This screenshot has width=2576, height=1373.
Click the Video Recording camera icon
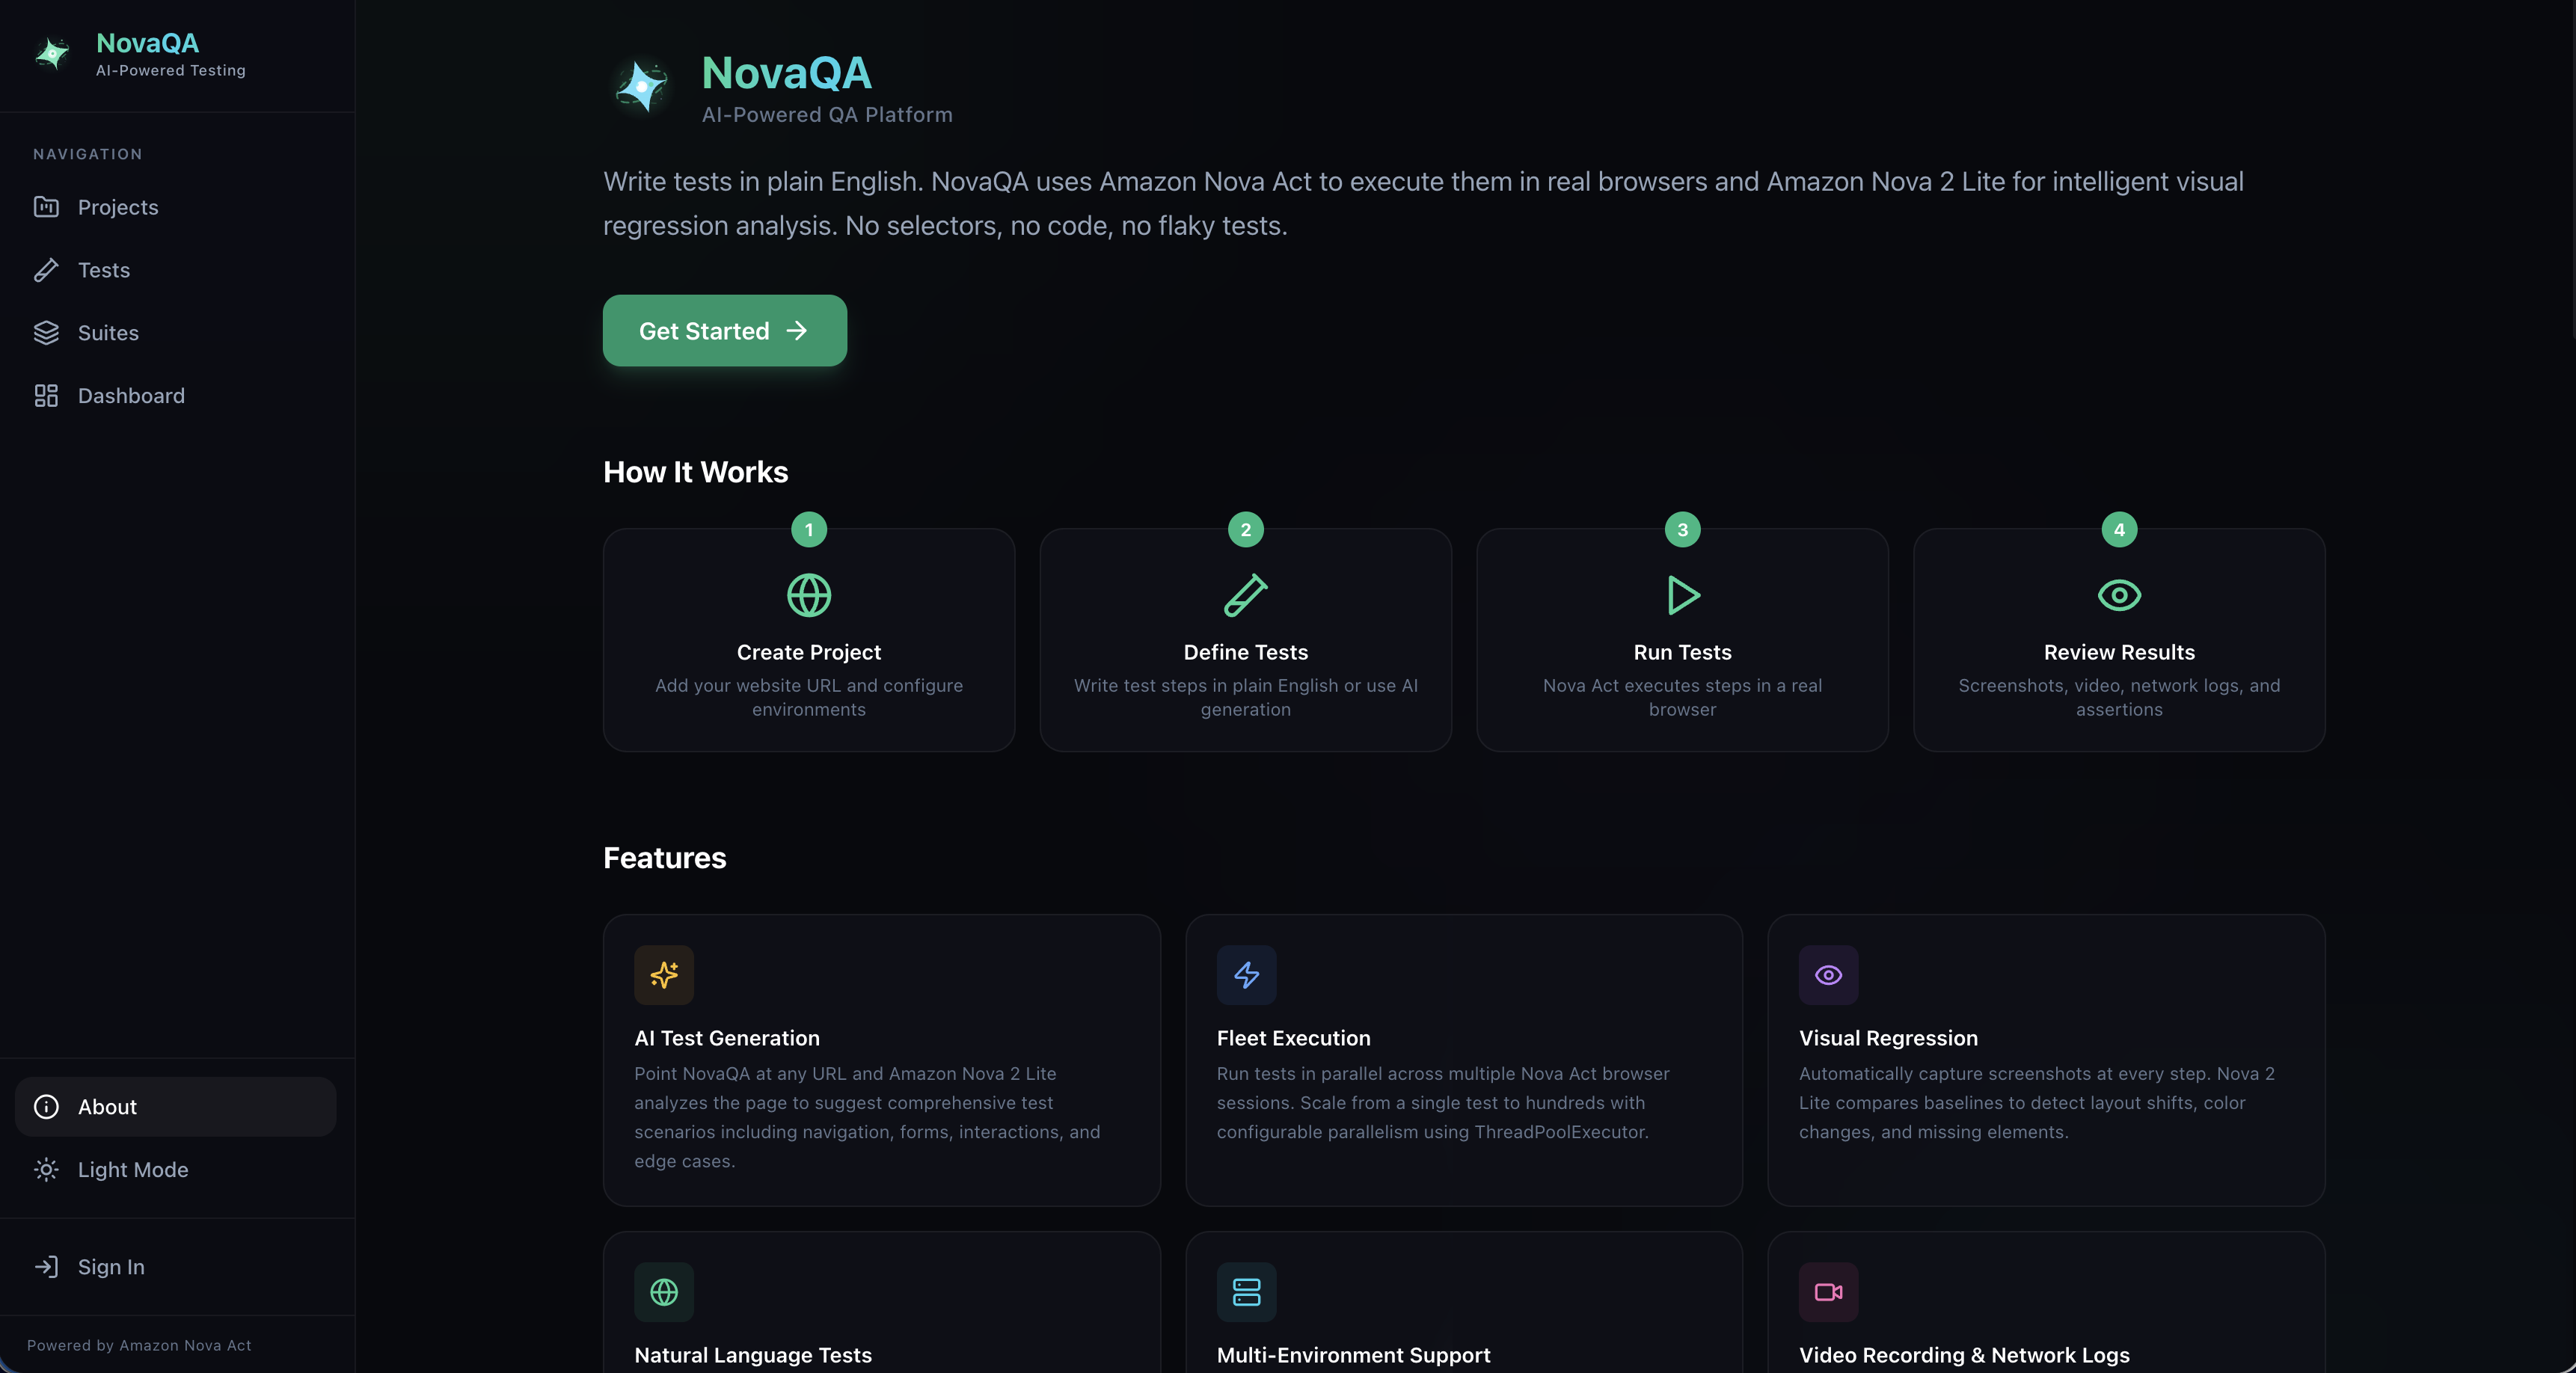click(1828, 1292)
